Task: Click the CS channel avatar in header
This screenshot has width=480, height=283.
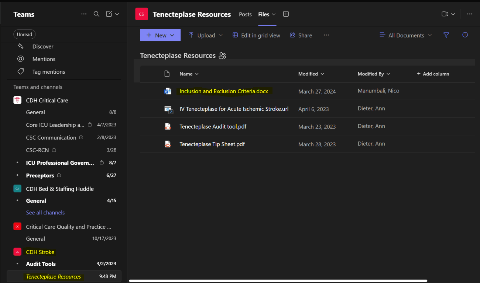Action: coord(141,14)
